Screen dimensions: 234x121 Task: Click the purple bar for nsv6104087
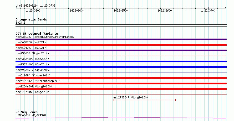(121, 50)
